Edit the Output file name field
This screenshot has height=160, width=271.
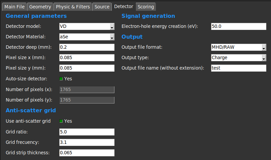pos(239,68)
